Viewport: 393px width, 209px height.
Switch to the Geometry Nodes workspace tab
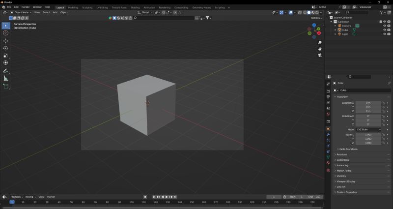[x=201, y=7]
